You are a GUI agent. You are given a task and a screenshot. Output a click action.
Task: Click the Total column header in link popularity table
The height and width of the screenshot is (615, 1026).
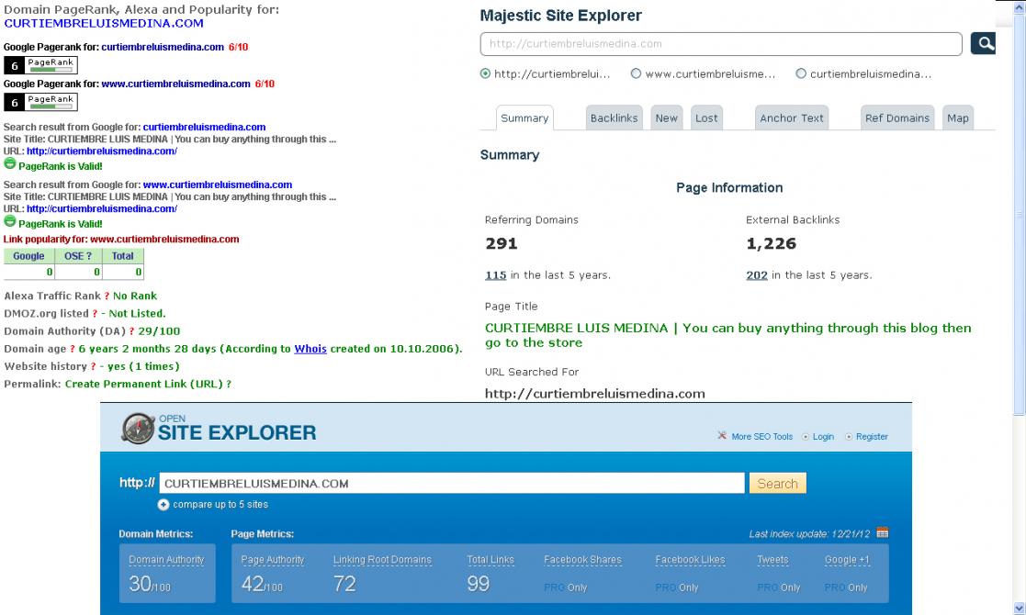pyautogui.click(x=122, y=256)
